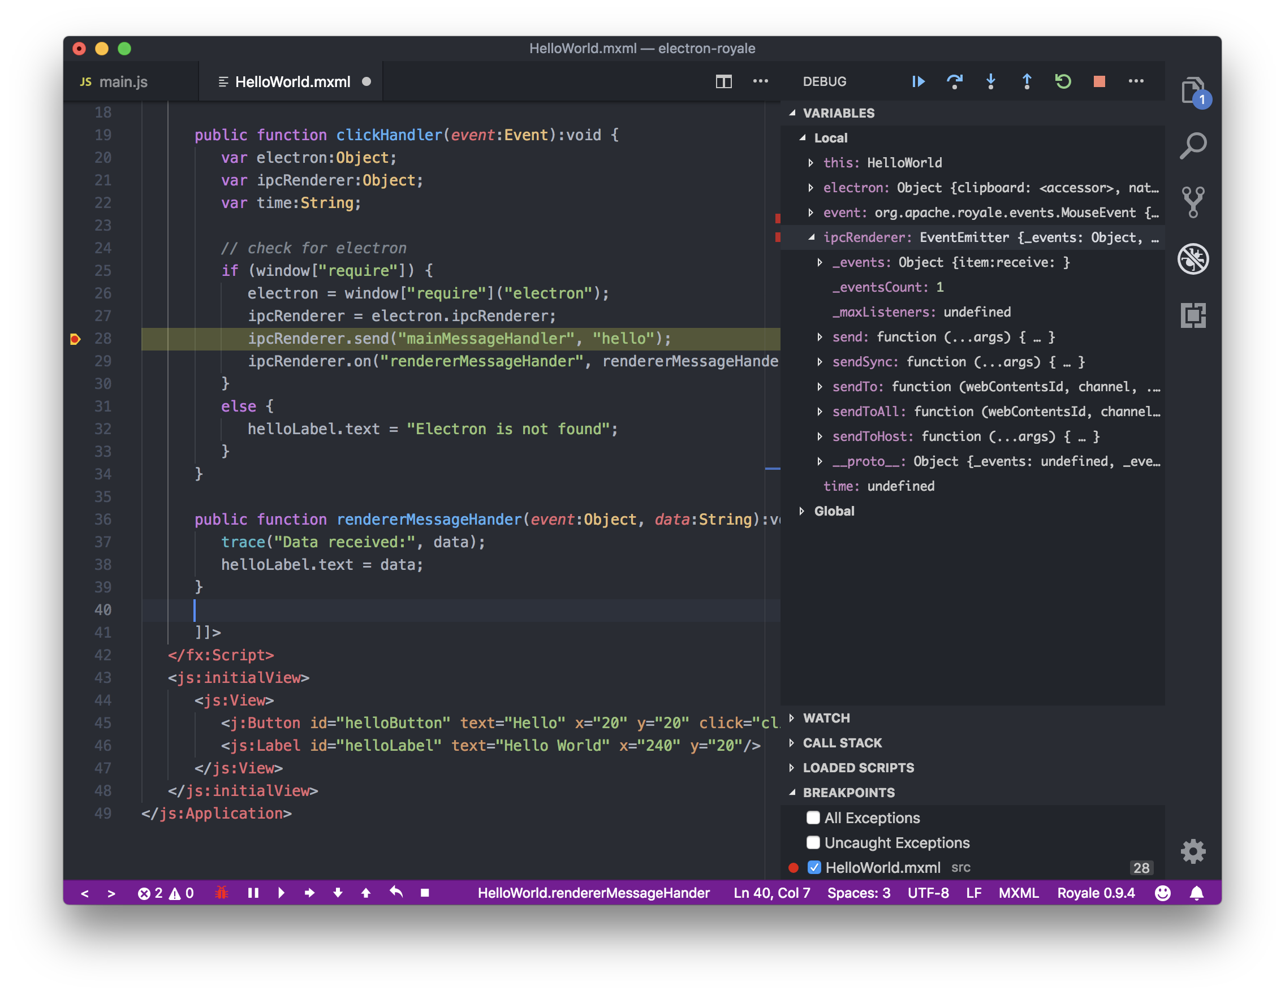
Task: Click the Ln 40, Col 7 cursor position
Action: coord(771,893)
